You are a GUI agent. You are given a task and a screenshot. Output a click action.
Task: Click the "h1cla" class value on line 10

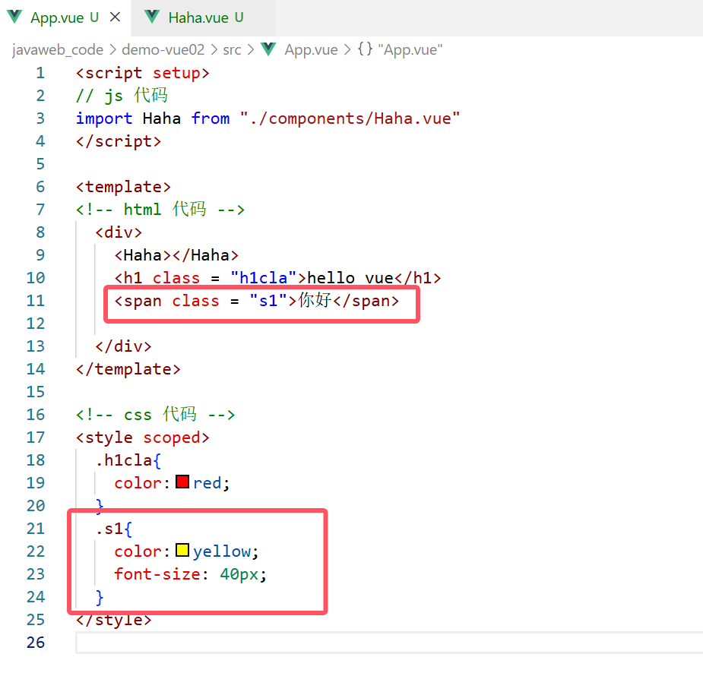[263, 278]
